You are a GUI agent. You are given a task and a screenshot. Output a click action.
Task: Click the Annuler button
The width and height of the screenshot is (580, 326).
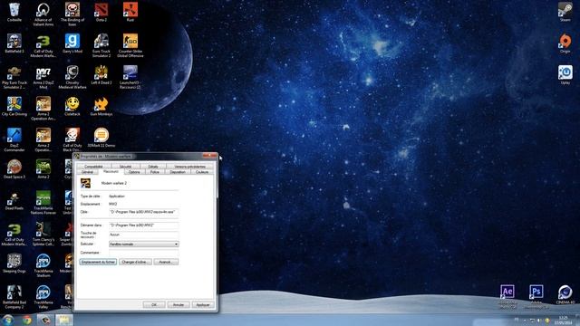[x=179, y=304]
